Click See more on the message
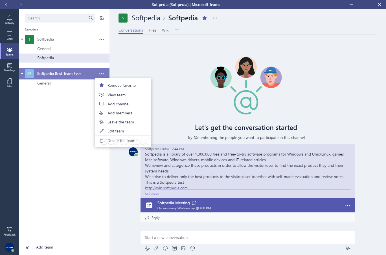Image resolution: width=386 pixels, height=255 pixels. (x=152, y=194)
